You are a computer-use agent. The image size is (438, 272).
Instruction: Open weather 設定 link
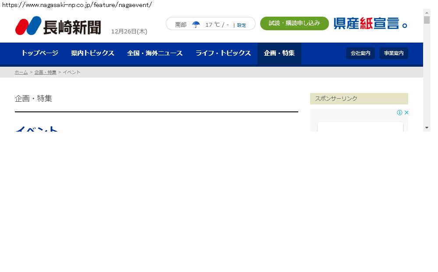[241, 25]
